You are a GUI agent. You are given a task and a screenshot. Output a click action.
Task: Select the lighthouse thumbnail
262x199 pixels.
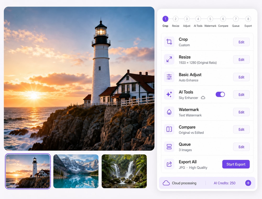pos(28,171)
